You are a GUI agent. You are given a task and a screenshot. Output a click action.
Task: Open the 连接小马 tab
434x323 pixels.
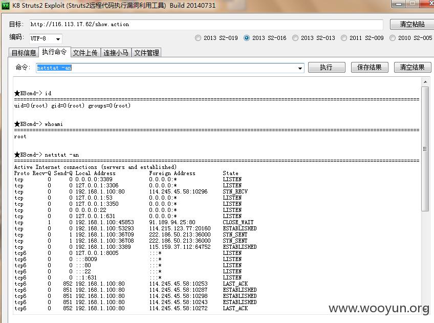pyautogui.click(x=116, y=53)
